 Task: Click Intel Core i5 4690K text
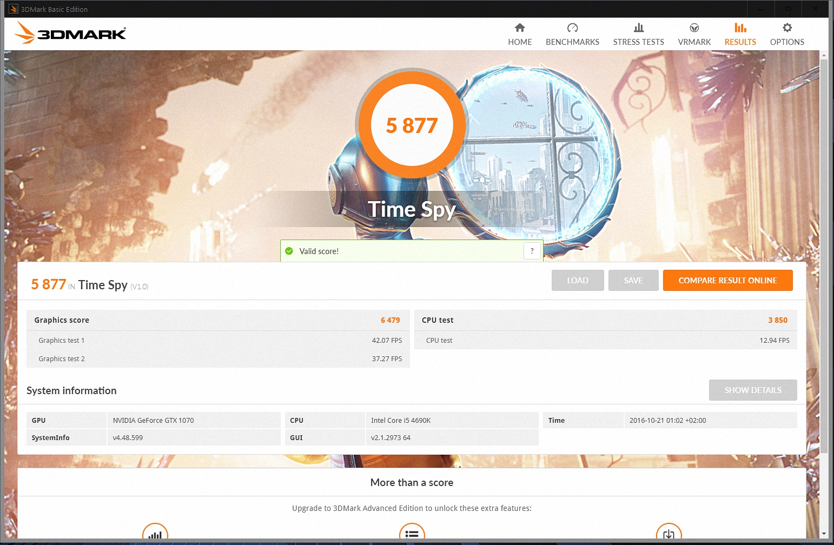(401, 420)
